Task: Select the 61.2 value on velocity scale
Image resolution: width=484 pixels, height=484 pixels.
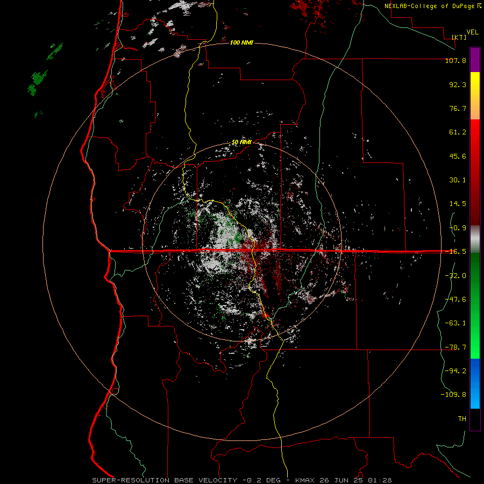Action: point(458,132)
